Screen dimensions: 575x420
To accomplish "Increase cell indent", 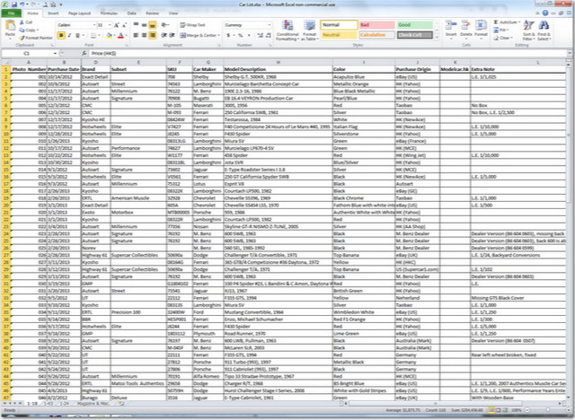I will coord(172,35).
